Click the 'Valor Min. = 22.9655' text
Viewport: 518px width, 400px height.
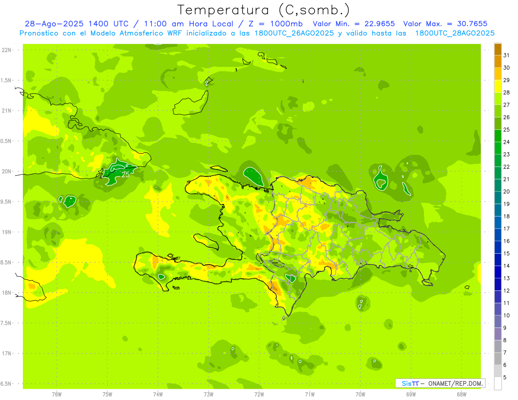tap(354, 24)
